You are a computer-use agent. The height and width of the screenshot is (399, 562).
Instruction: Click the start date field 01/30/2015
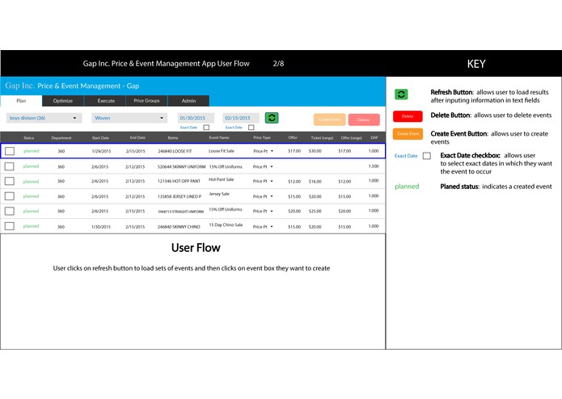[x=196, y=118]
